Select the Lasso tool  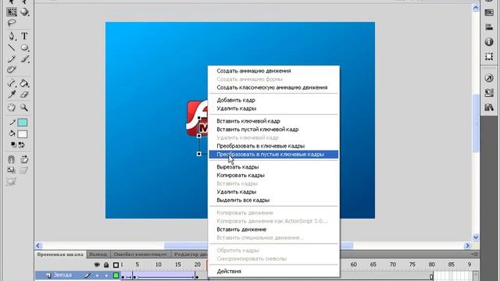pyautogui.click(x=12, y=23)
